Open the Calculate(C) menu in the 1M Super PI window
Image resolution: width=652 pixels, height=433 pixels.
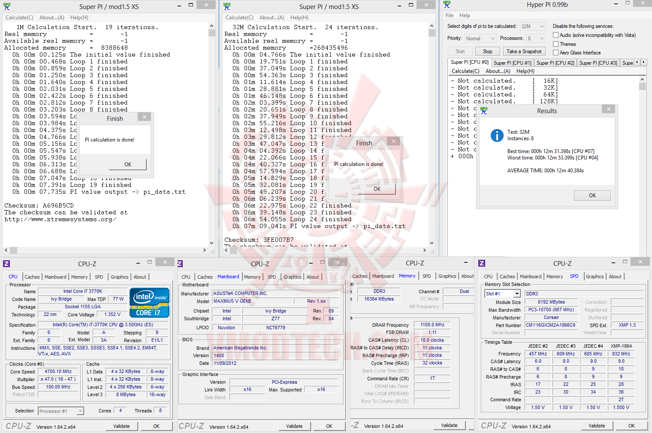[19, 18]
